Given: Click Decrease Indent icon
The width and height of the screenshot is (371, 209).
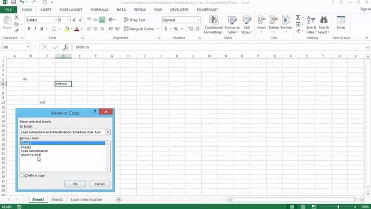Looking at the screenshot, I should click(111, 29).
